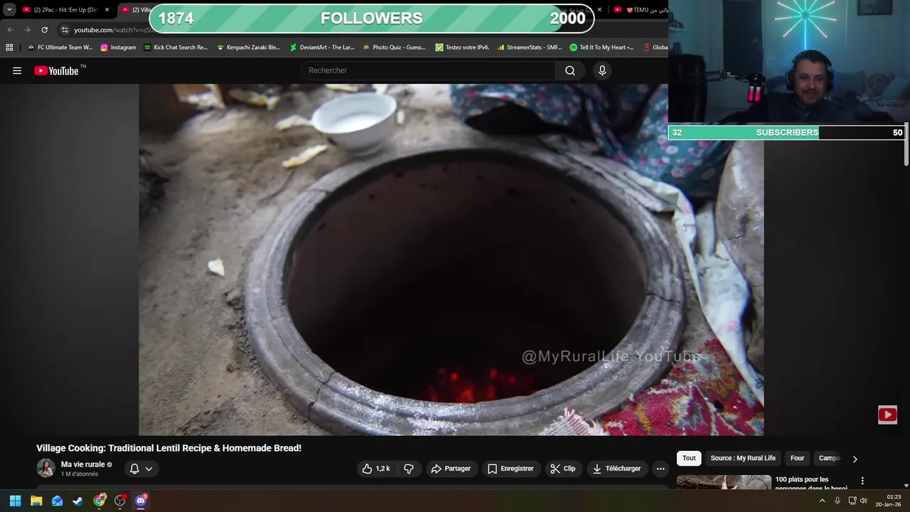
Task: Open the YouTube hamburger guide menu
Action: tap(17, 70)
